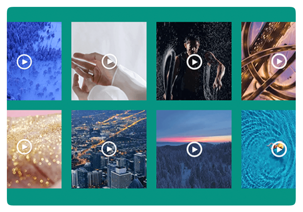The height and width of the screenshot is (212, 303).
Task: Open the blue snowy forest thumbnail
Action: click(34, 61)
